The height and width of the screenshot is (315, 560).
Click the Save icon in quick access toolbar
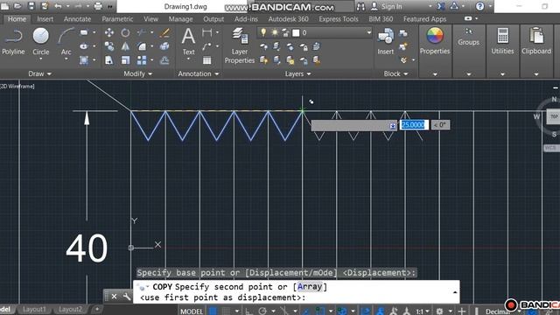pyautogui.click(x=31, y=6)
